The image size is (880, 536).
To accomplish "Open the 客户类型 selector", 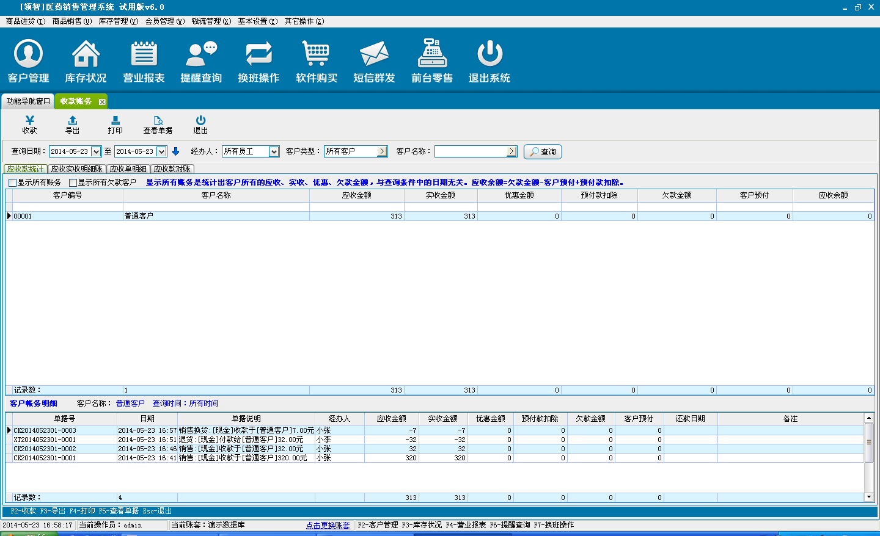I will click(382, 151).
